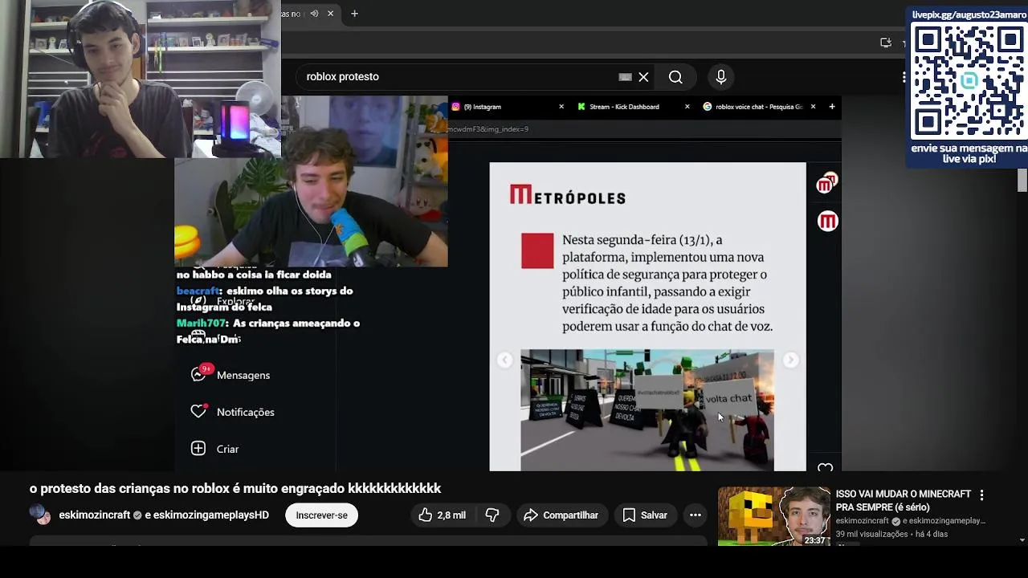The height and width of the screenshot is (578, 1028).
Task: Click the '23:37' duration badge on thumbnail
Action: coord(815,540)
